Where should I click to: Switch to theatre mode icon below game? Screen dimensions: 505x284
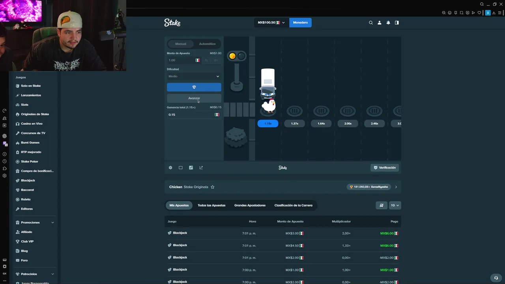point(181,168)
